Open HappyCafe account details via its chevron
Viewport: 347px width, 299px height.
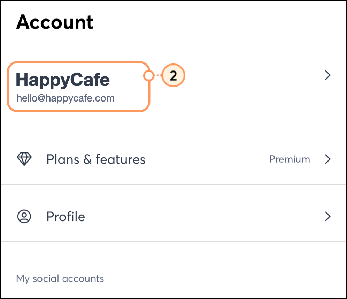pyautogui.click(x=327, y=75)
